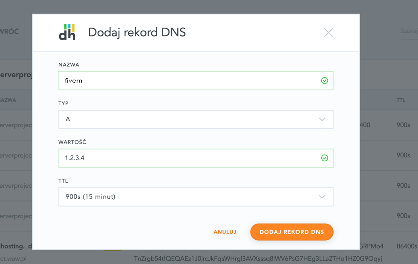Viewport: 418px width, 264px height.
Task: Click the dh logo in dialog header
Action: pyautogui.click(x=67, y=32)
